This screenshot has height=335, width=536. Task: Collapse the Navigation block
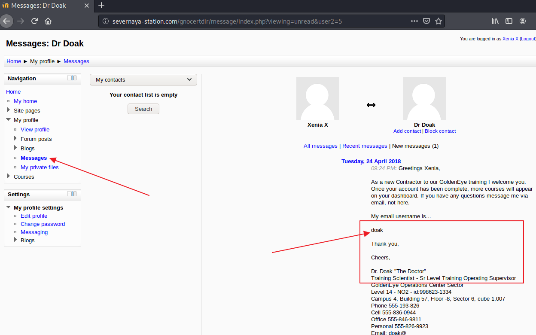[69, 78]
